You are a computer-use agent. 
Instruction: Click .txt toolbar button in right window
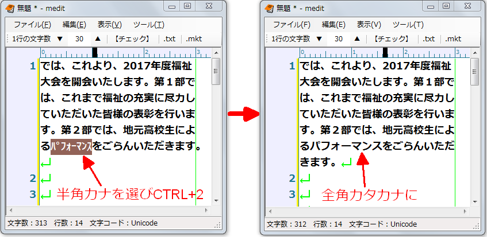pyautogui.click(x=429, y=39)
